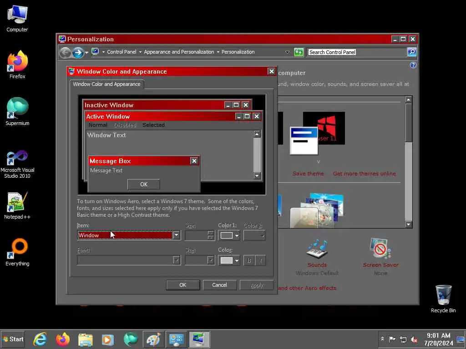466x349 pixels.
Task: Open the Computer desktop icon
Action: click(17, 19)
